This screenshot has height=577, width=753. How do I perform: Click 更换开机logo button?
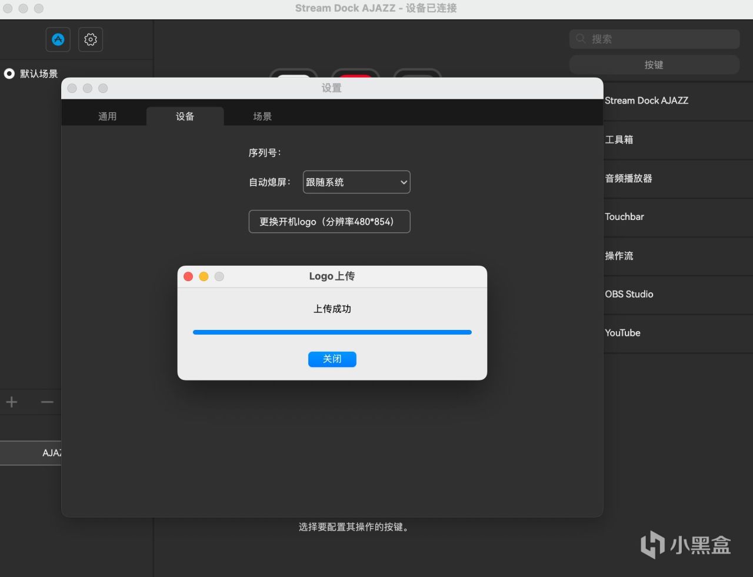[329, 222]
